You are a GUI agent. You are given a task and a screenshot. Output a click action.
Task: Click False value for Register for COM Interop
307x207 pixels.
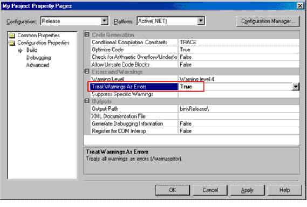click(x=238, y=131)
